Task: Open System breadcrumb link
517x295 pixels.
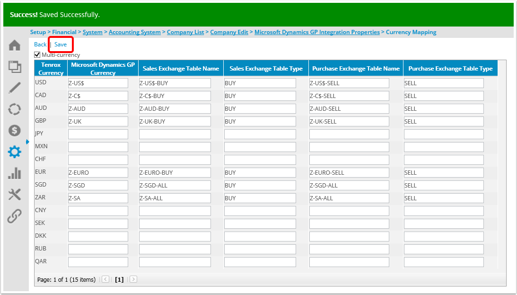Action: pos(92,32)
